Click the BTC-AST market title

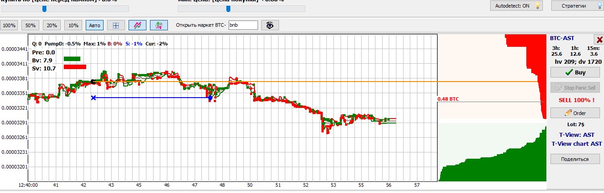point(562,38)
